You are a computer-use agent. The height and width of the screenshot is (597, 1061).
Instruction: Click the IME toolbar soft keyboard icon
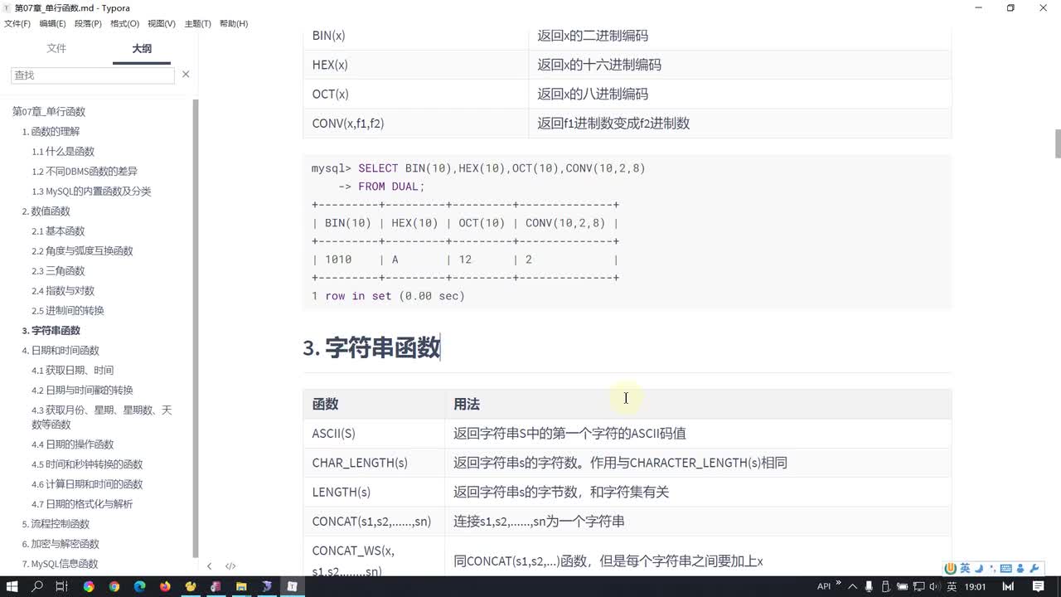(x=1005, y=568)
